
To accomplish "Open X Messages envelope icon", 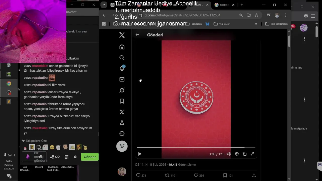I will [122, 79].
